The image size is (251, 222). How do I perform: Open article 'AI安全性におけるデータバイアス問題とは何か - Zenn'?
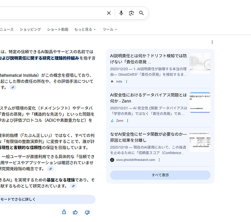coord(148,98)
